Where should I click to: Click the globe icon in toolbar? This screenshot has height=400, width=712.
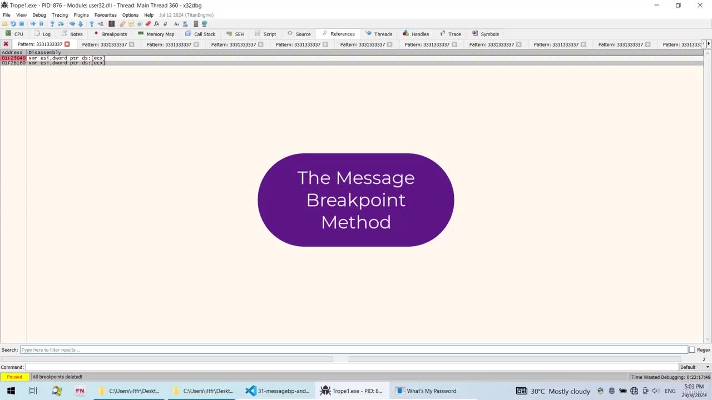(x=204, y=24)
